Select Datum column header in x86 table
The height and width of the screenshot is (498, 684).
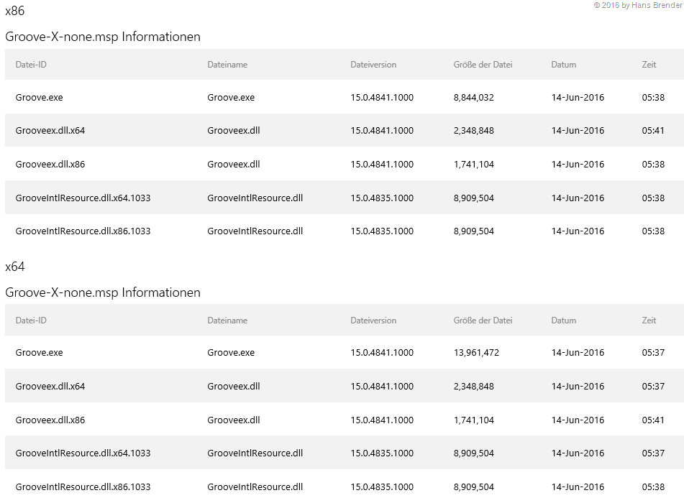[564, 65]
